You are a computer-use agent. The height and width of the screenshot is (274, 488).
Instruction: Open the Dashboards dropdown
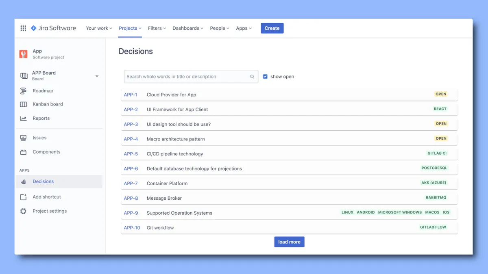[188, 28]
